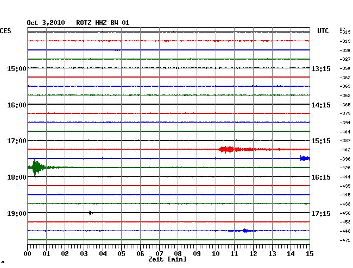Screen dimensions: 353x268
Task: Click the DC offset value -453
Action: (x=345, y=222)
